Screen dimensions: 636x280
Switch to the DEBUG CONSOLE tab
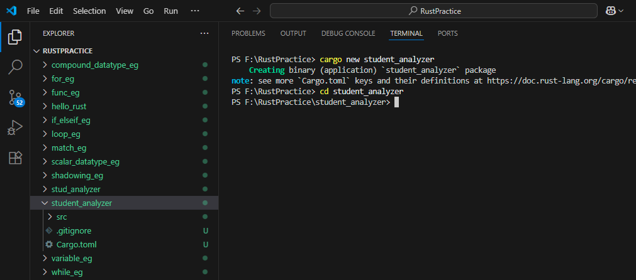pyautogui.click(x=348, y=33)
